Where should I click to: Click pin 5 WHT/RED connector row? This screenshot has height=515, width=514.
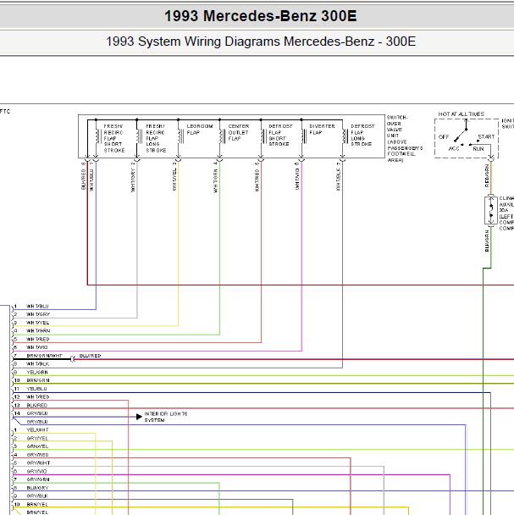[x=31, y=339]
